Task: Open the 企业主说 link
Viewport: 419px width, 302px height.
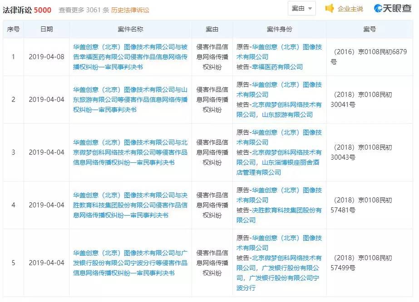Action: pyautogui.click(x=350, y=9)
